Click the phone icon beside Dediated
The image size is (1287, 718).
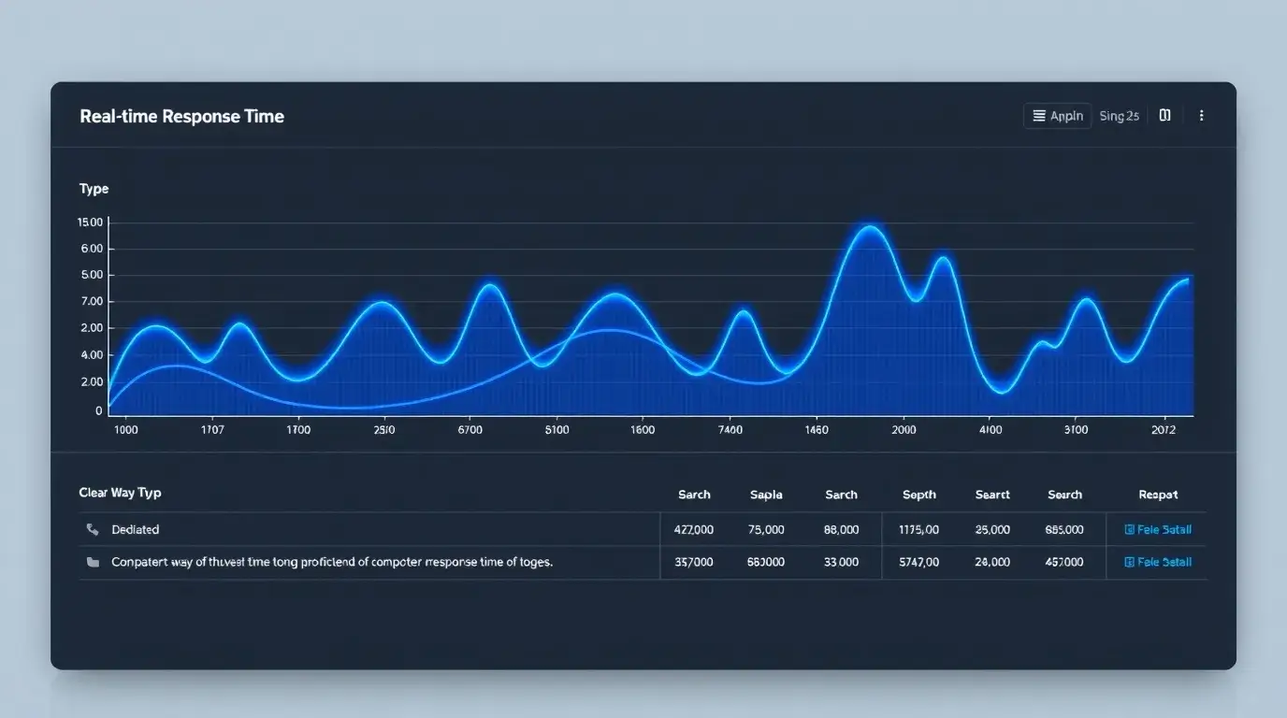(93, 529)
